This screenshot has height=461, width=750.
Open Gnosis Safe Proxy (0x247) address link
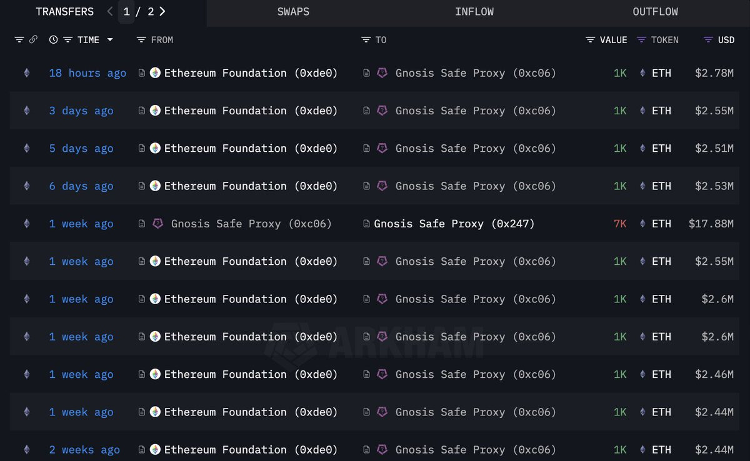pyautogui.click(x=454, y=224)
